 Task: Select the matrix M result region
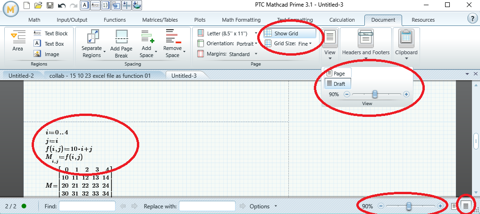pyautogui.click(x=79, y=181)
